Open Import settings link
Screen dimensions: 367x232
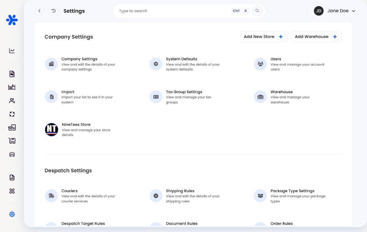[68, 92]
